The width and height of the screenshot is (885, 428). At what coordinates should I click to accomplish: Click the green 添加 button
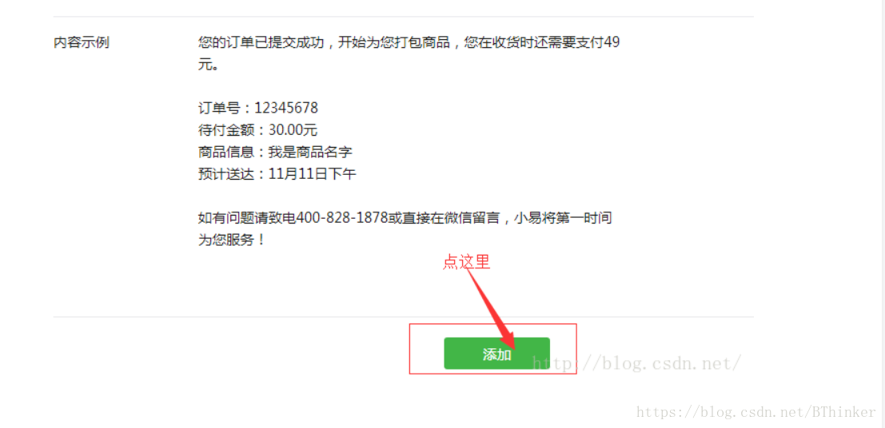click(496, 354)
